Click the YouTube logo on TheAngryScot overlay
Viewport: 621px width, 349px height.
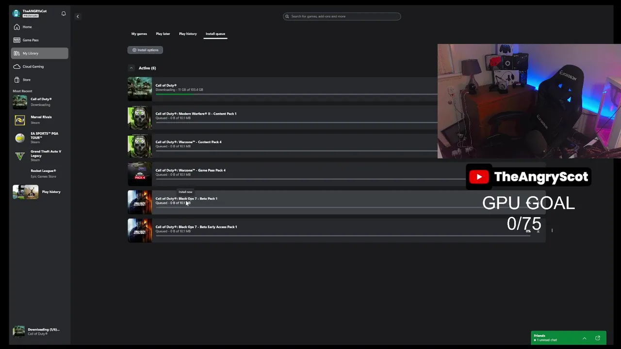pyautogui.click(x=479, y=177)
